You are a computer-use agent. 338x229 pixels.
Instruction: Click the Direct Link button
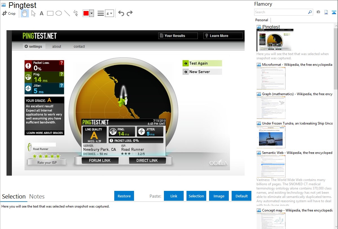click(x=147, y=160)
